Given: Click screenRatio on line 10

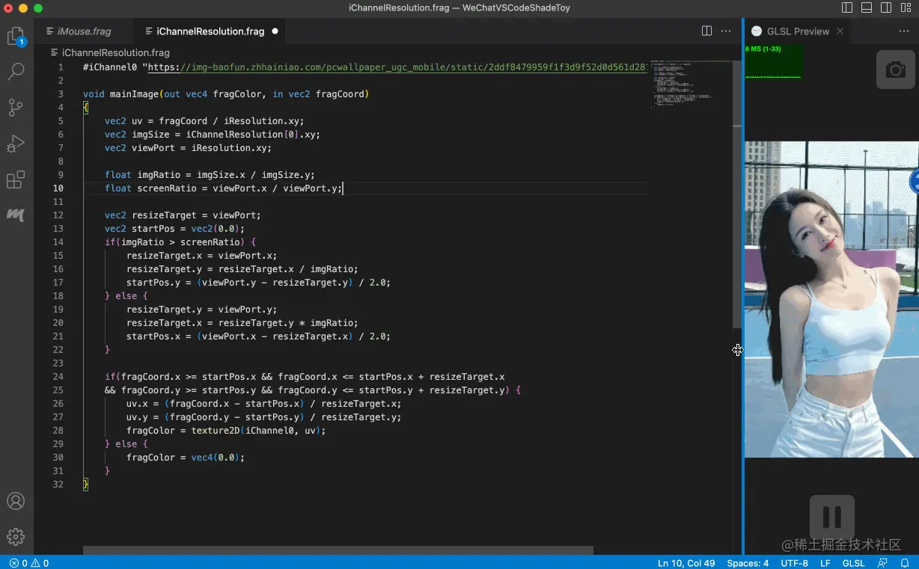Looking at the screenshot, I should 167,188.
